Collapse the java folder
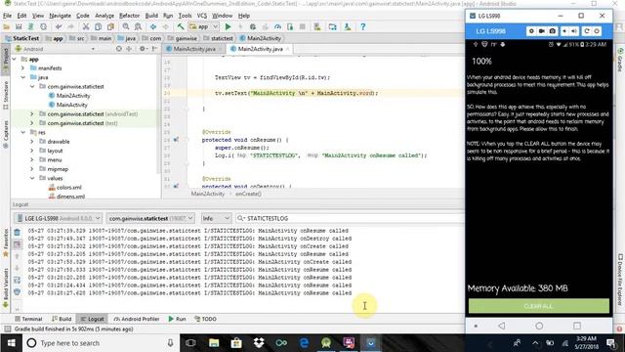Image resolution: width=625 pixels, height=352 pixels. coord(23,77)
